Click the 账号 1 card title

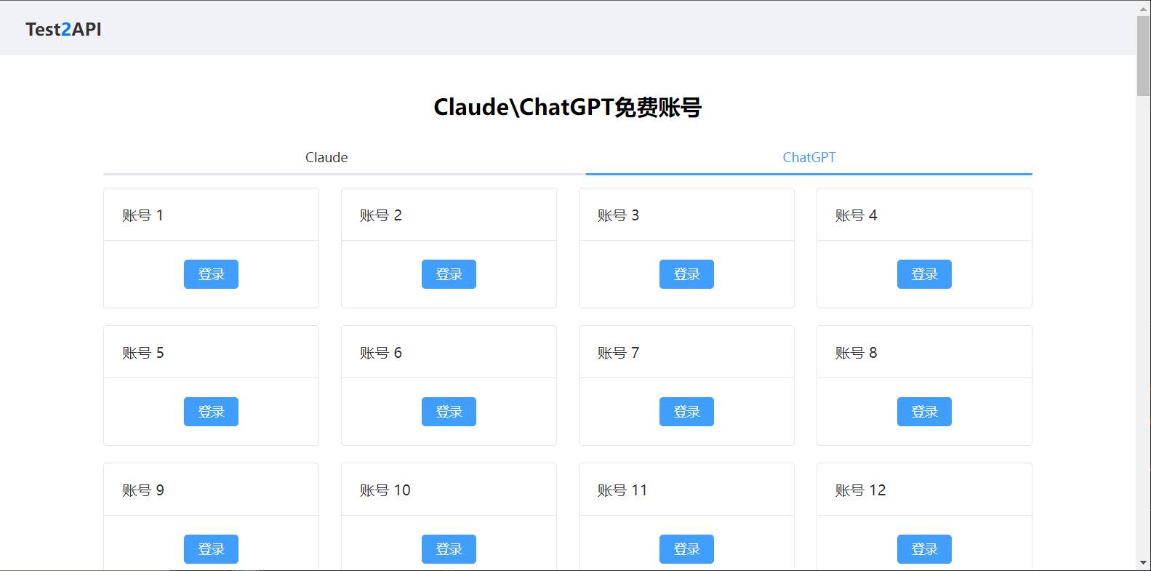[143, 215]
